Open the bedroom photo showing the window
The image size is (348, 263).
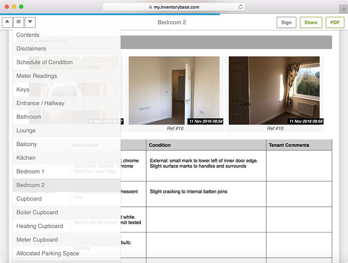274,91
